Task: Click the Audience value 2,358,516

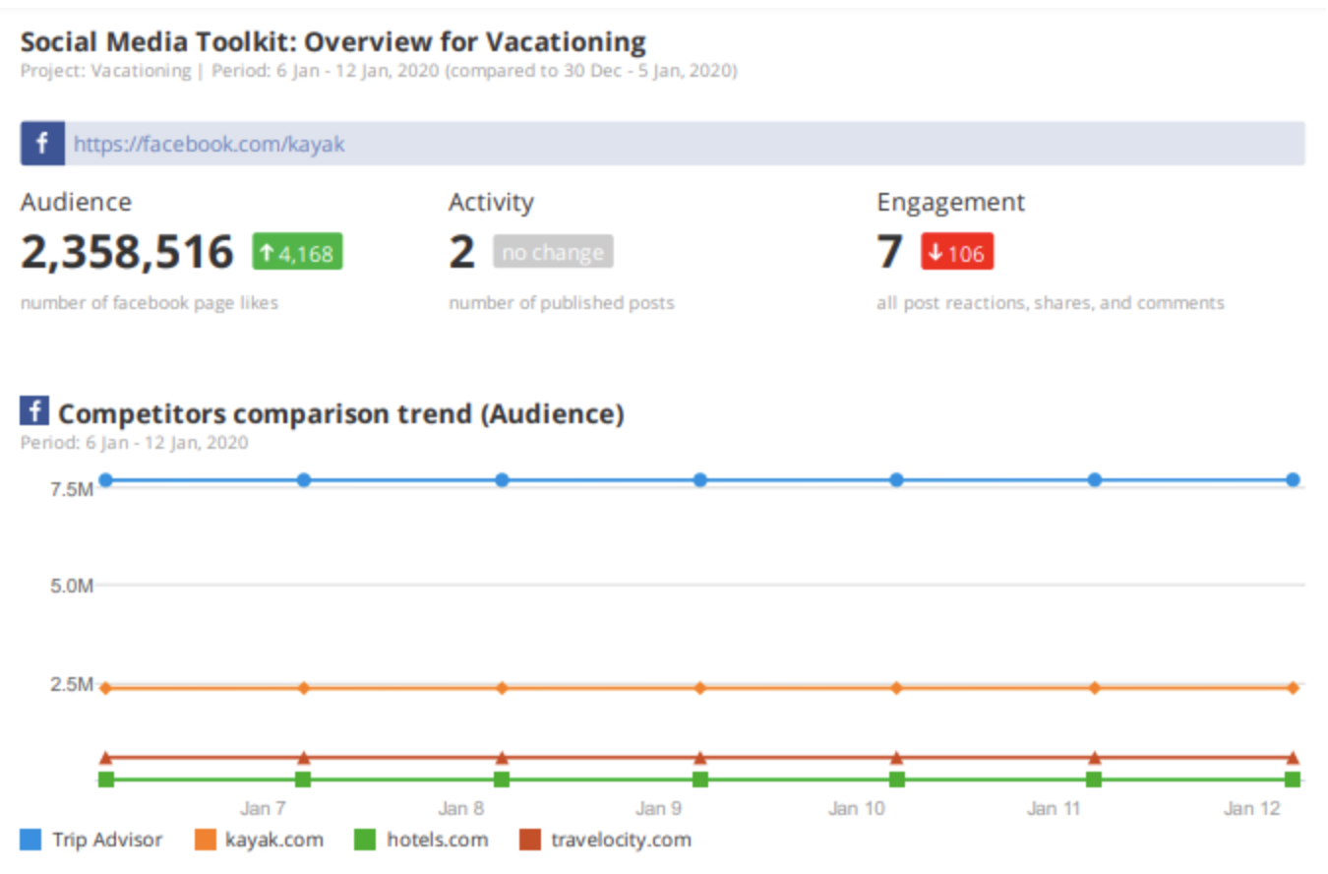Action: 128,252
